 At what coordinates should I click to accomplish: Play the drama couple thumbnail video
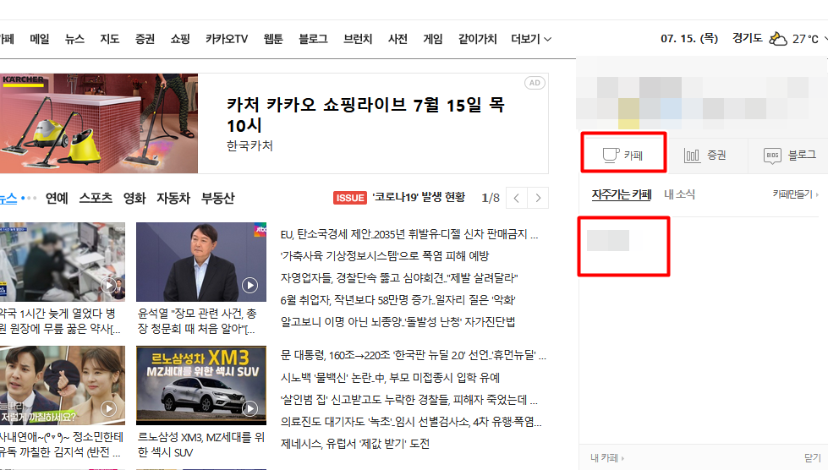pyautogui.click(x=109, y=408)
